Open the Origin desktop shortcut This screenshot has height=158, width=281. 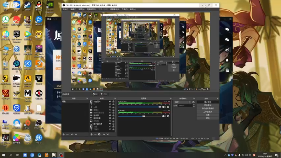28,124
